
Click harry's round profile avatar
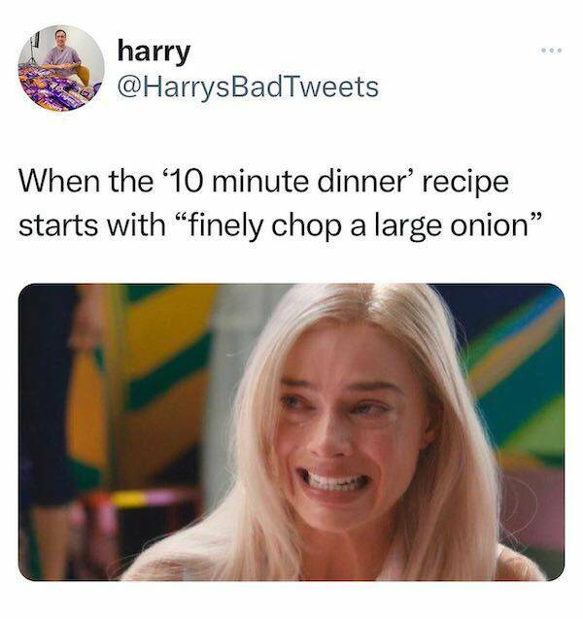60,68
